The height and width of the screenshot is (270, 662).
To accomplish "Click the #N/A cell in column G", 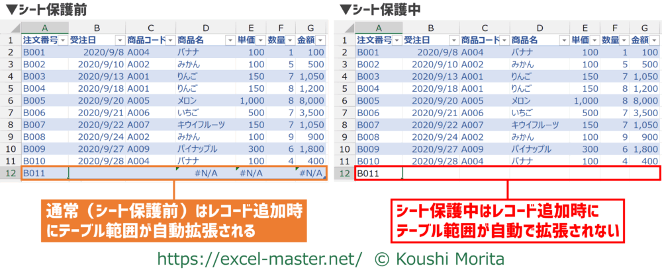I will pyautogui.click(x=310, y=174).
